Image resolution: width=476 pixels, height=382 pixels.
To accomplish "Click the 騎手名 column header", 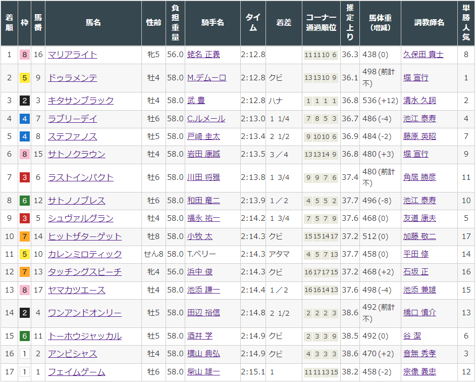I will click(213, 23).
